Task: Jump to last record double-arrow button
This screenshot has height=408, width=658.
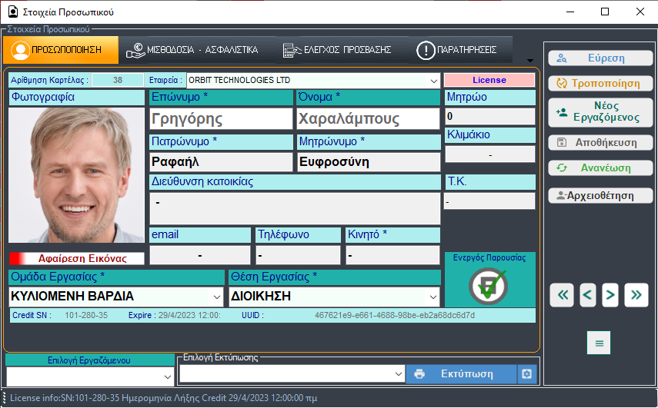Action: tap(636, 294)
